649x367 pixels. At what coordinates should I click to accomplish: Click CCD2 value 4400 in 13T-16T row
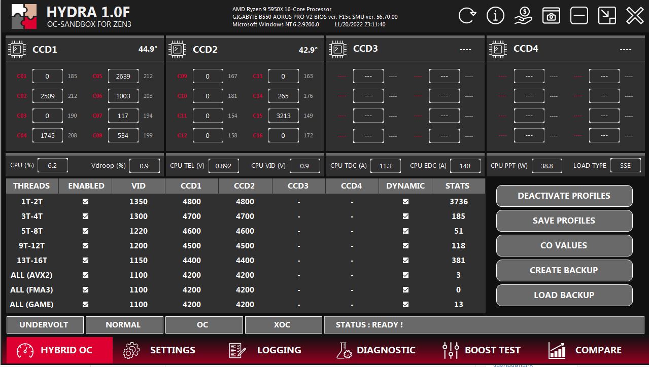(245, 260)
